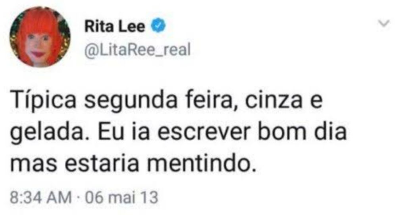Click the dot separator between time and date
Image resolution: width=397 pixels, height=215 pixels.
click(x=78, y=198)
